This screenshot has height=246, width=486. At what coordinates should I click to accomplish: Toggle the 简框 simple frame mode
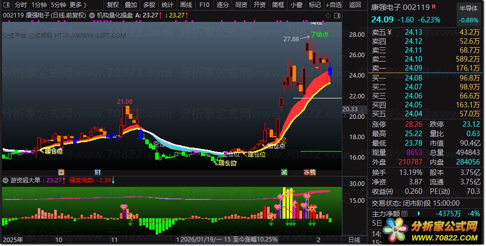(278, 4)
